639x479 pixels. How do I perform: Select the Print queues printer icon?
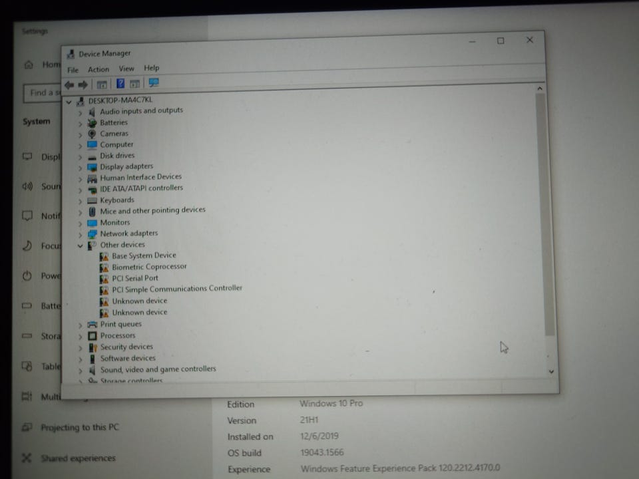93,325
